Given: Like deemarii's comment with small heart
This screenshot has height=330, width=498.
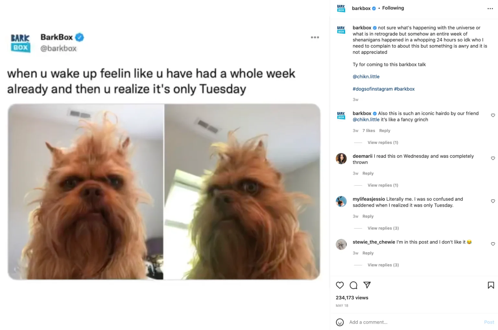Looking at the screenshot, I should (x=493, y=158).
